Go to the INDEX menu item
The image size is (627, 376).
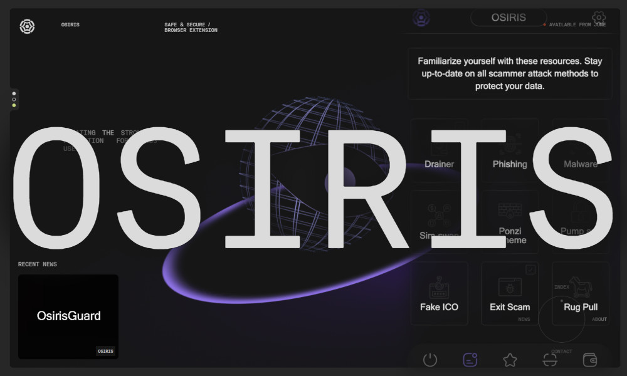tap(562, 287)
